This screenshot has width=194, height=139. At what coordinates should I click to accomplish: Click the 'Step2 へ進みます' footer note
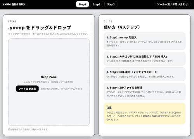click(x=28, y=129)
